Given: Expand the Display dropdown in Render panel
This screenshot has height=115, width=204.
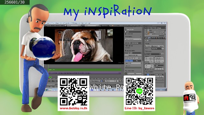Looking at the screenshot, I should (x=157, y=49).
